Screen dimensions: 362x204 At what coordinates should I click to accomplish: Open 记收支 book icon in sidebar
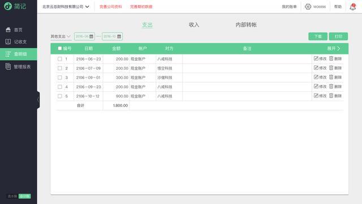coord(8,41)
